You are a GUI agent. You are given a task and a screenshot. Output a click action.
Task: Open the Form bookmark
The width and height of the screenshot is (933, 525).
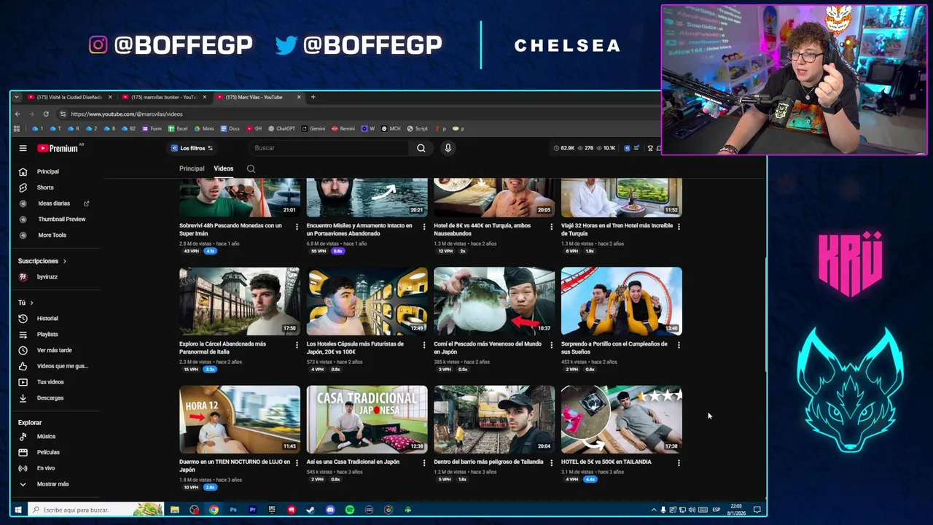pos(152,128)
